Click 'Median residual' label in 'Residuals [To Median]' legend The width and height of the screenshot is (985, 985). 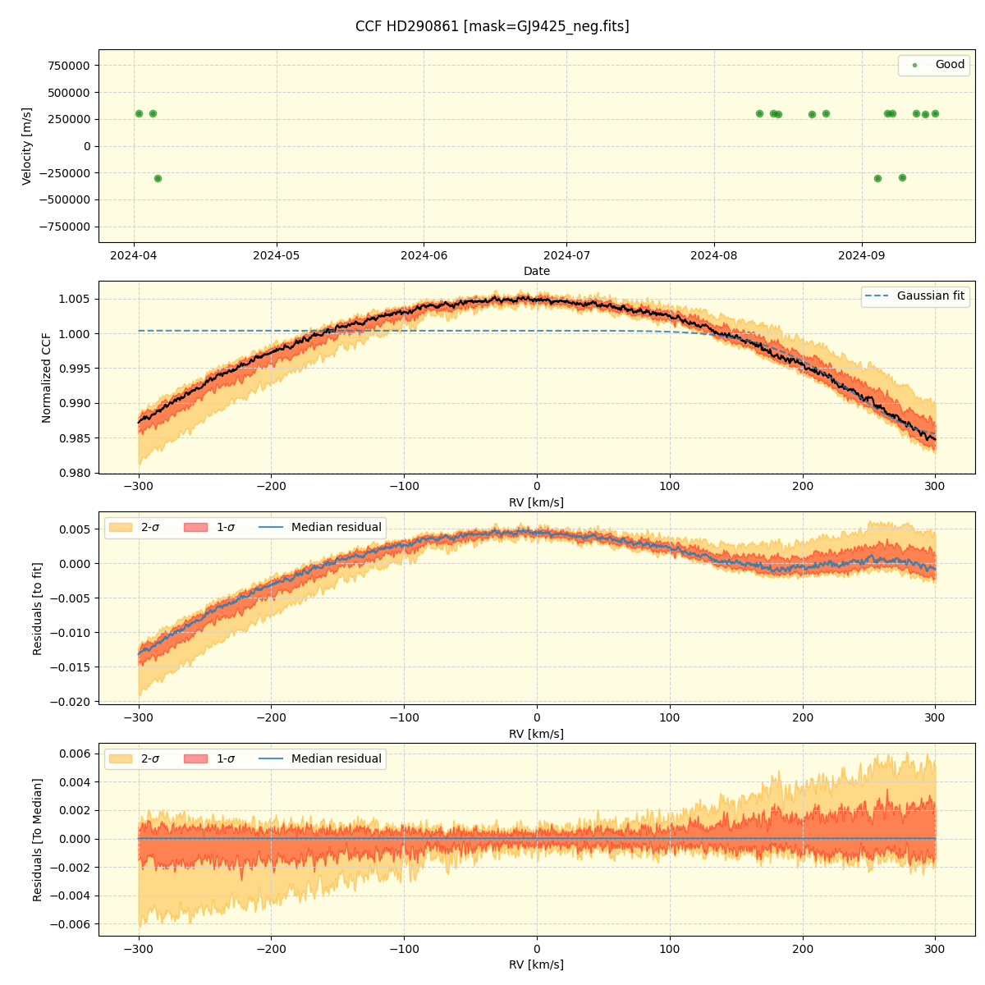pos(337,758)
